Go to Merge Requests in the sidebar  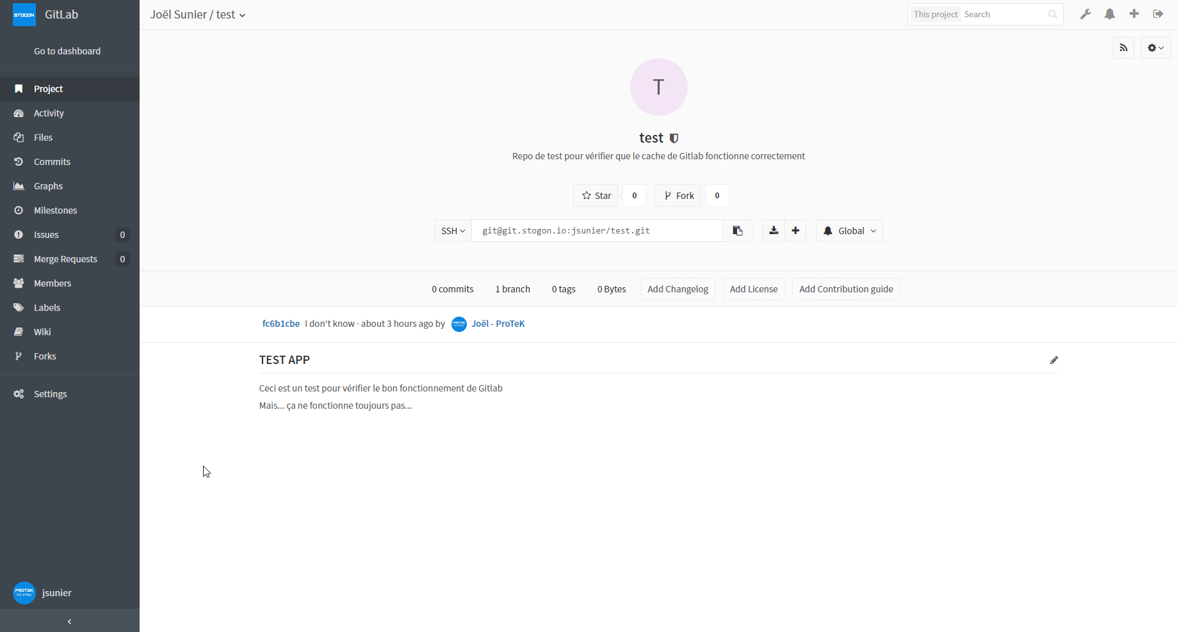(65, 259)
